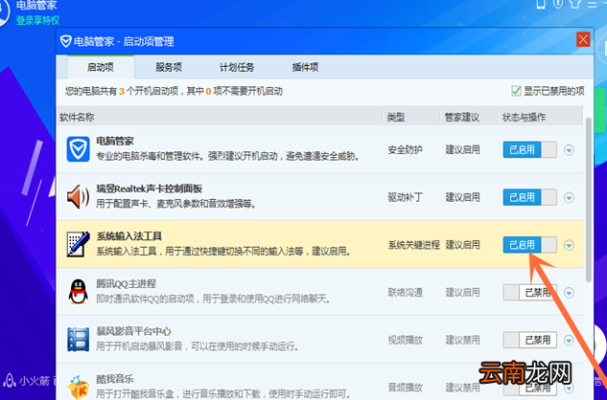Click 系统关键进程 type cell

click(414, 245)
